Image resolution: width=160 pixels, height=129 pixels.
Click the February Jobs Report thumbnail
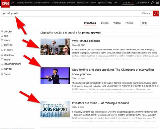coord(55,109)
